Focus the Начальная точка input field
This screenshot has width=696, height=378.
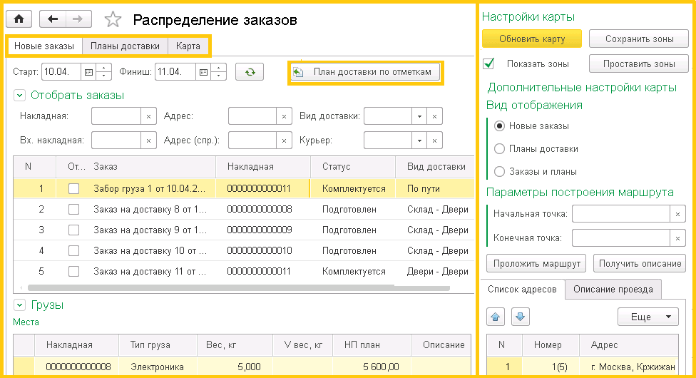coord(621,214)
